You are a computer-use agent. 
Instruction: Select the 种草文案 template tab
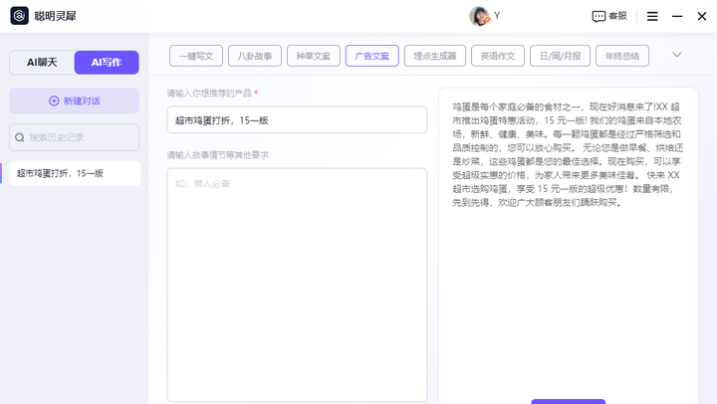(x=314, y=56)
